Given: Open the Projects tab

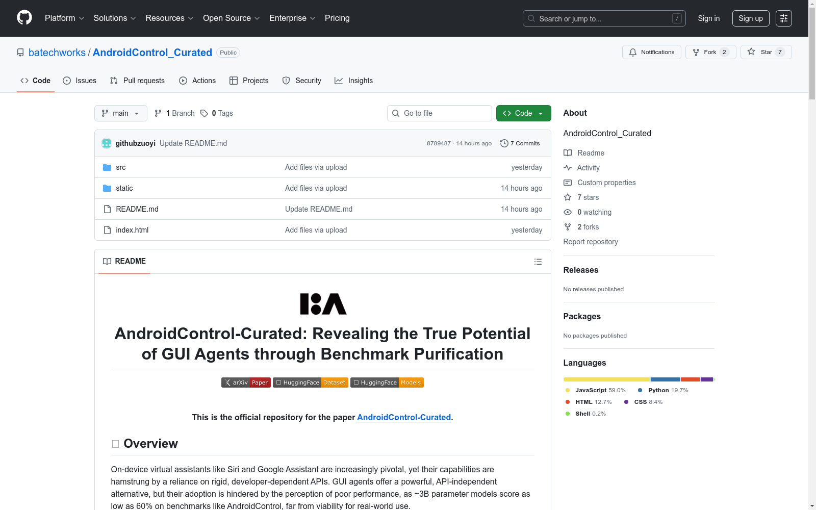Looking at the screenshot, I should pyautogui.click(x=249, y=81).
